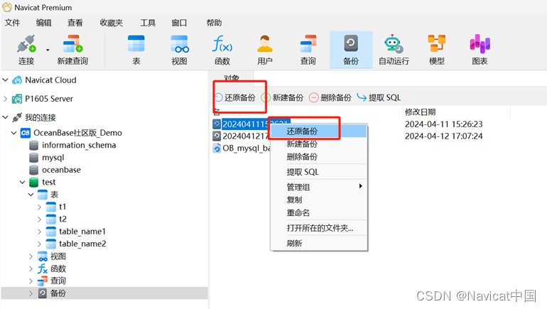
Task: Choose Extract SQL (提取 SQL) from context menu
Action: 319,172
